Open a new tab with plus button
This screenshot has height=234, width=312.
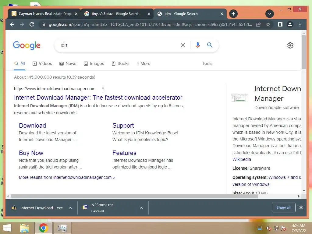(x=233, y=14)
